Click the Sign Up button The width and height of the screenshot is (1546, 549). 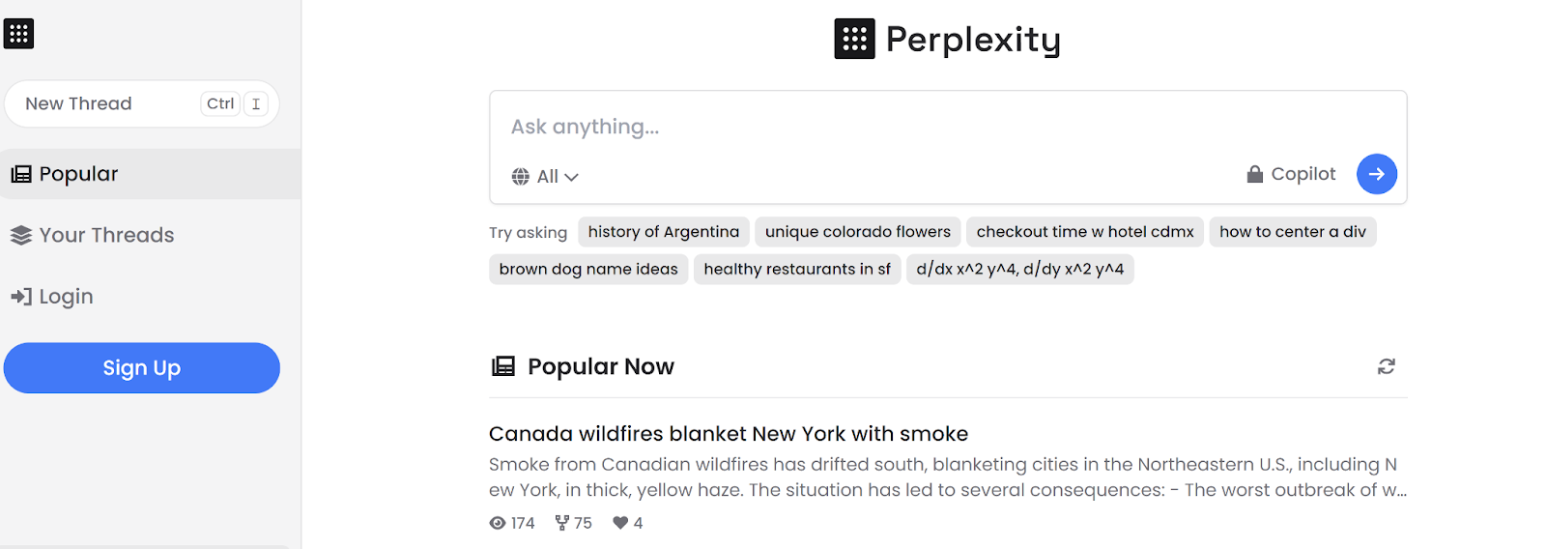coord(142,368)
